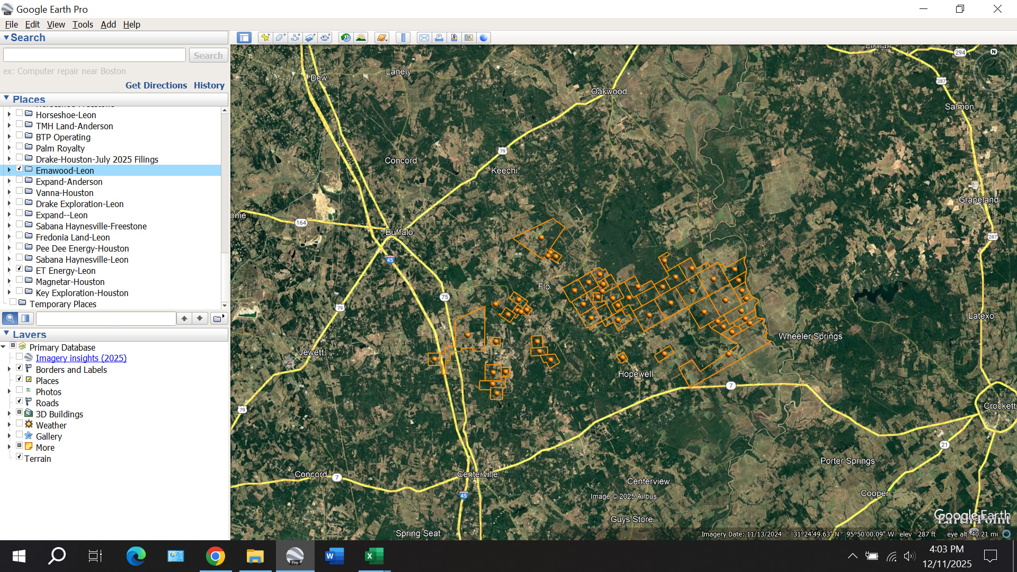This screenshot has width=1017, height=572.
Task: Enable the Photos layer checkbox
Action: [x=20, y=390]
